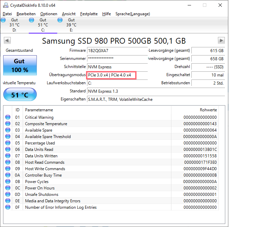This screenshot has height=227, width=271.
Task: Click the blue health icon above drive D:
Action: coord(3,20)
